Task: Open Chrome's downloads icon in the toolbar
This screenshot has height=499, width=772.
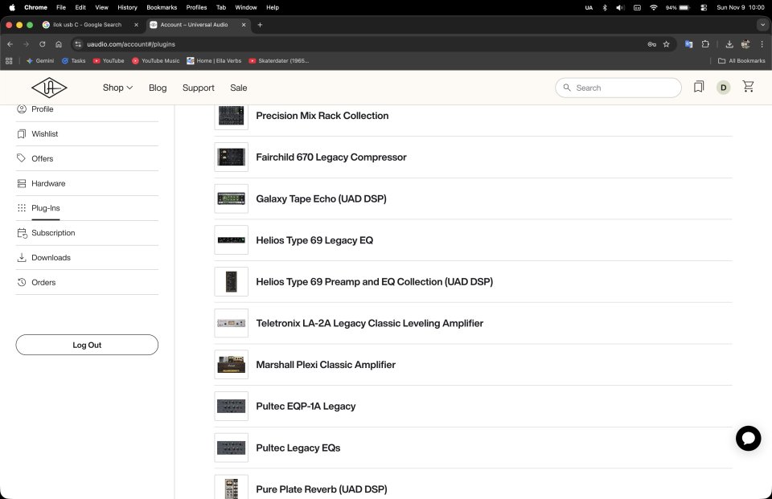Action: point(729,44)
